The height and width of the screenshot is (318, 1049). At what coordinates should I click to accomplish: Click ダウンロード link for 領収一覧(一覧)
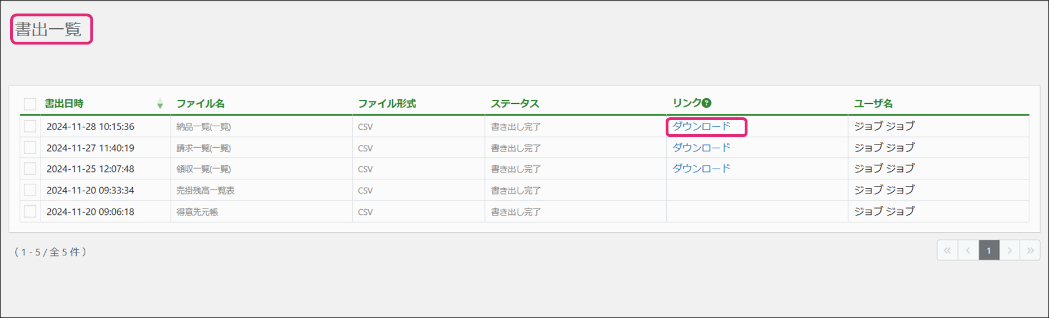701,169
